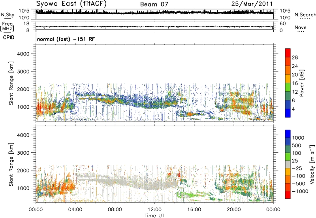Click the gray velocity band near 10:00 UT
Viewport: 316px width, 218px height.
(135, 184)
